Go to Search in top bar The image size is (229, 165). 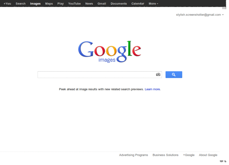point(21,4)
